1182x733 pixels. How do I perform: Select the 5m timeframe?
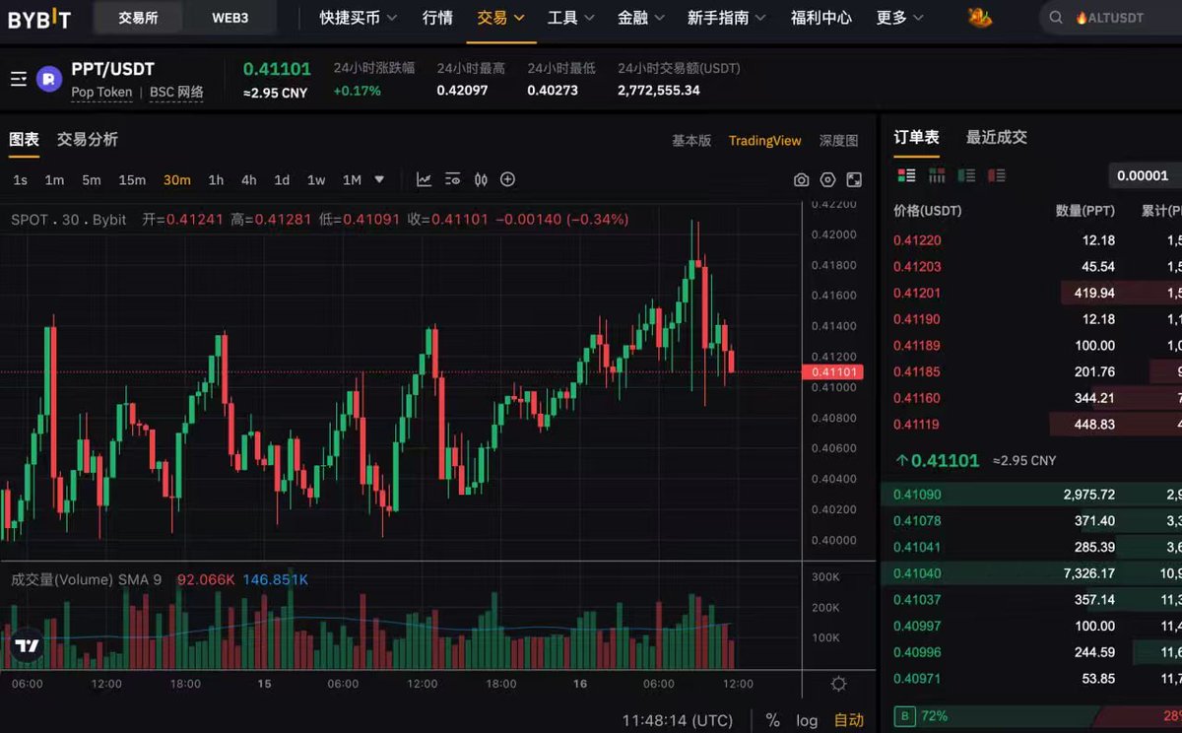pyautogui.click(x=92, y=179)
